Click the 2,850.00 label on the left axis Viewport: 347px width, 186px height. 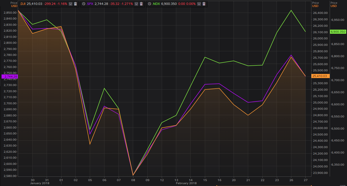(x=10, y=13)
